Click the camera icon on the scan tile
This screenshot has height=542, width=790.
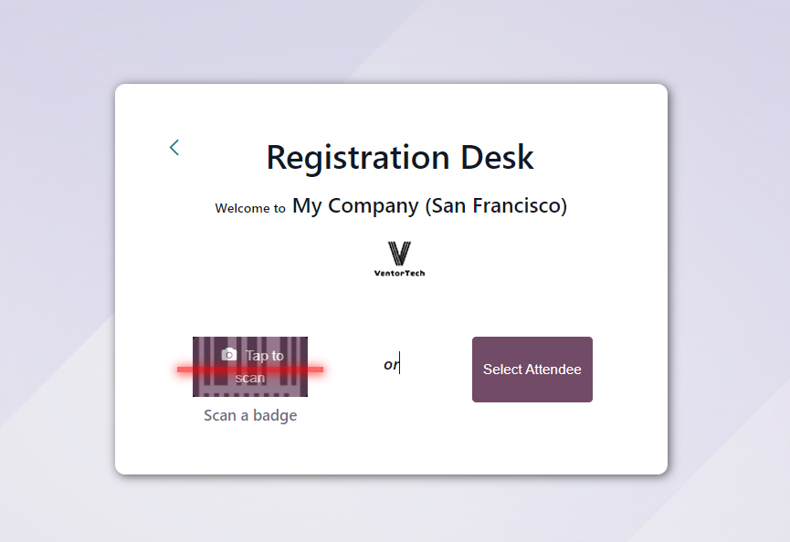228,354
